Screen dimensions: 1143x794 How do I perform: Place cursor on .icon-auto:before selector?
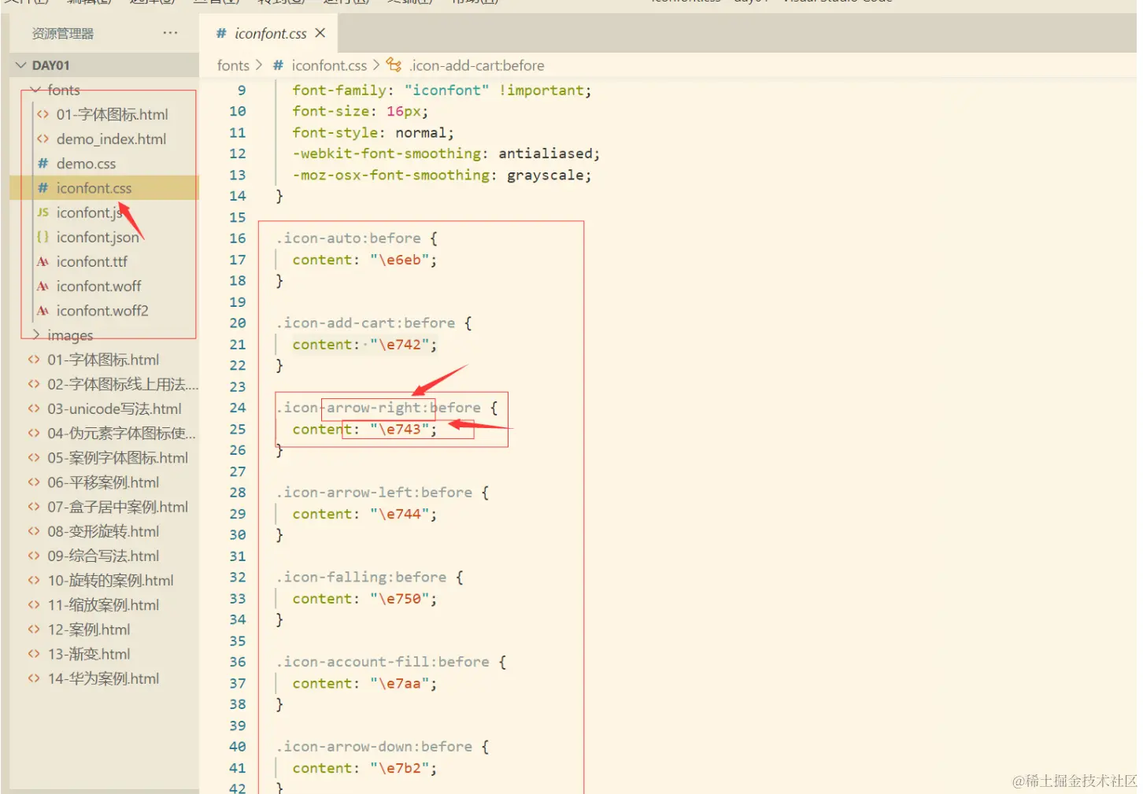click(348, 238)
